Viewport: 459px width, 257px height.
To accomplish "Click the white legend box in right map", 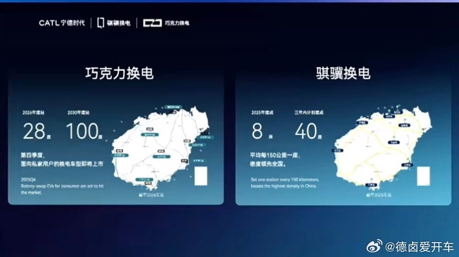I will (x=424, y=176).
